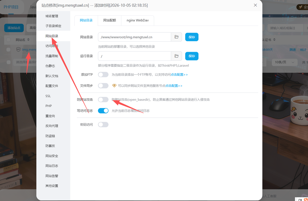Screen dimensions: 308x201
Task: Click the CH input method indicator
Action: (300, 199)
